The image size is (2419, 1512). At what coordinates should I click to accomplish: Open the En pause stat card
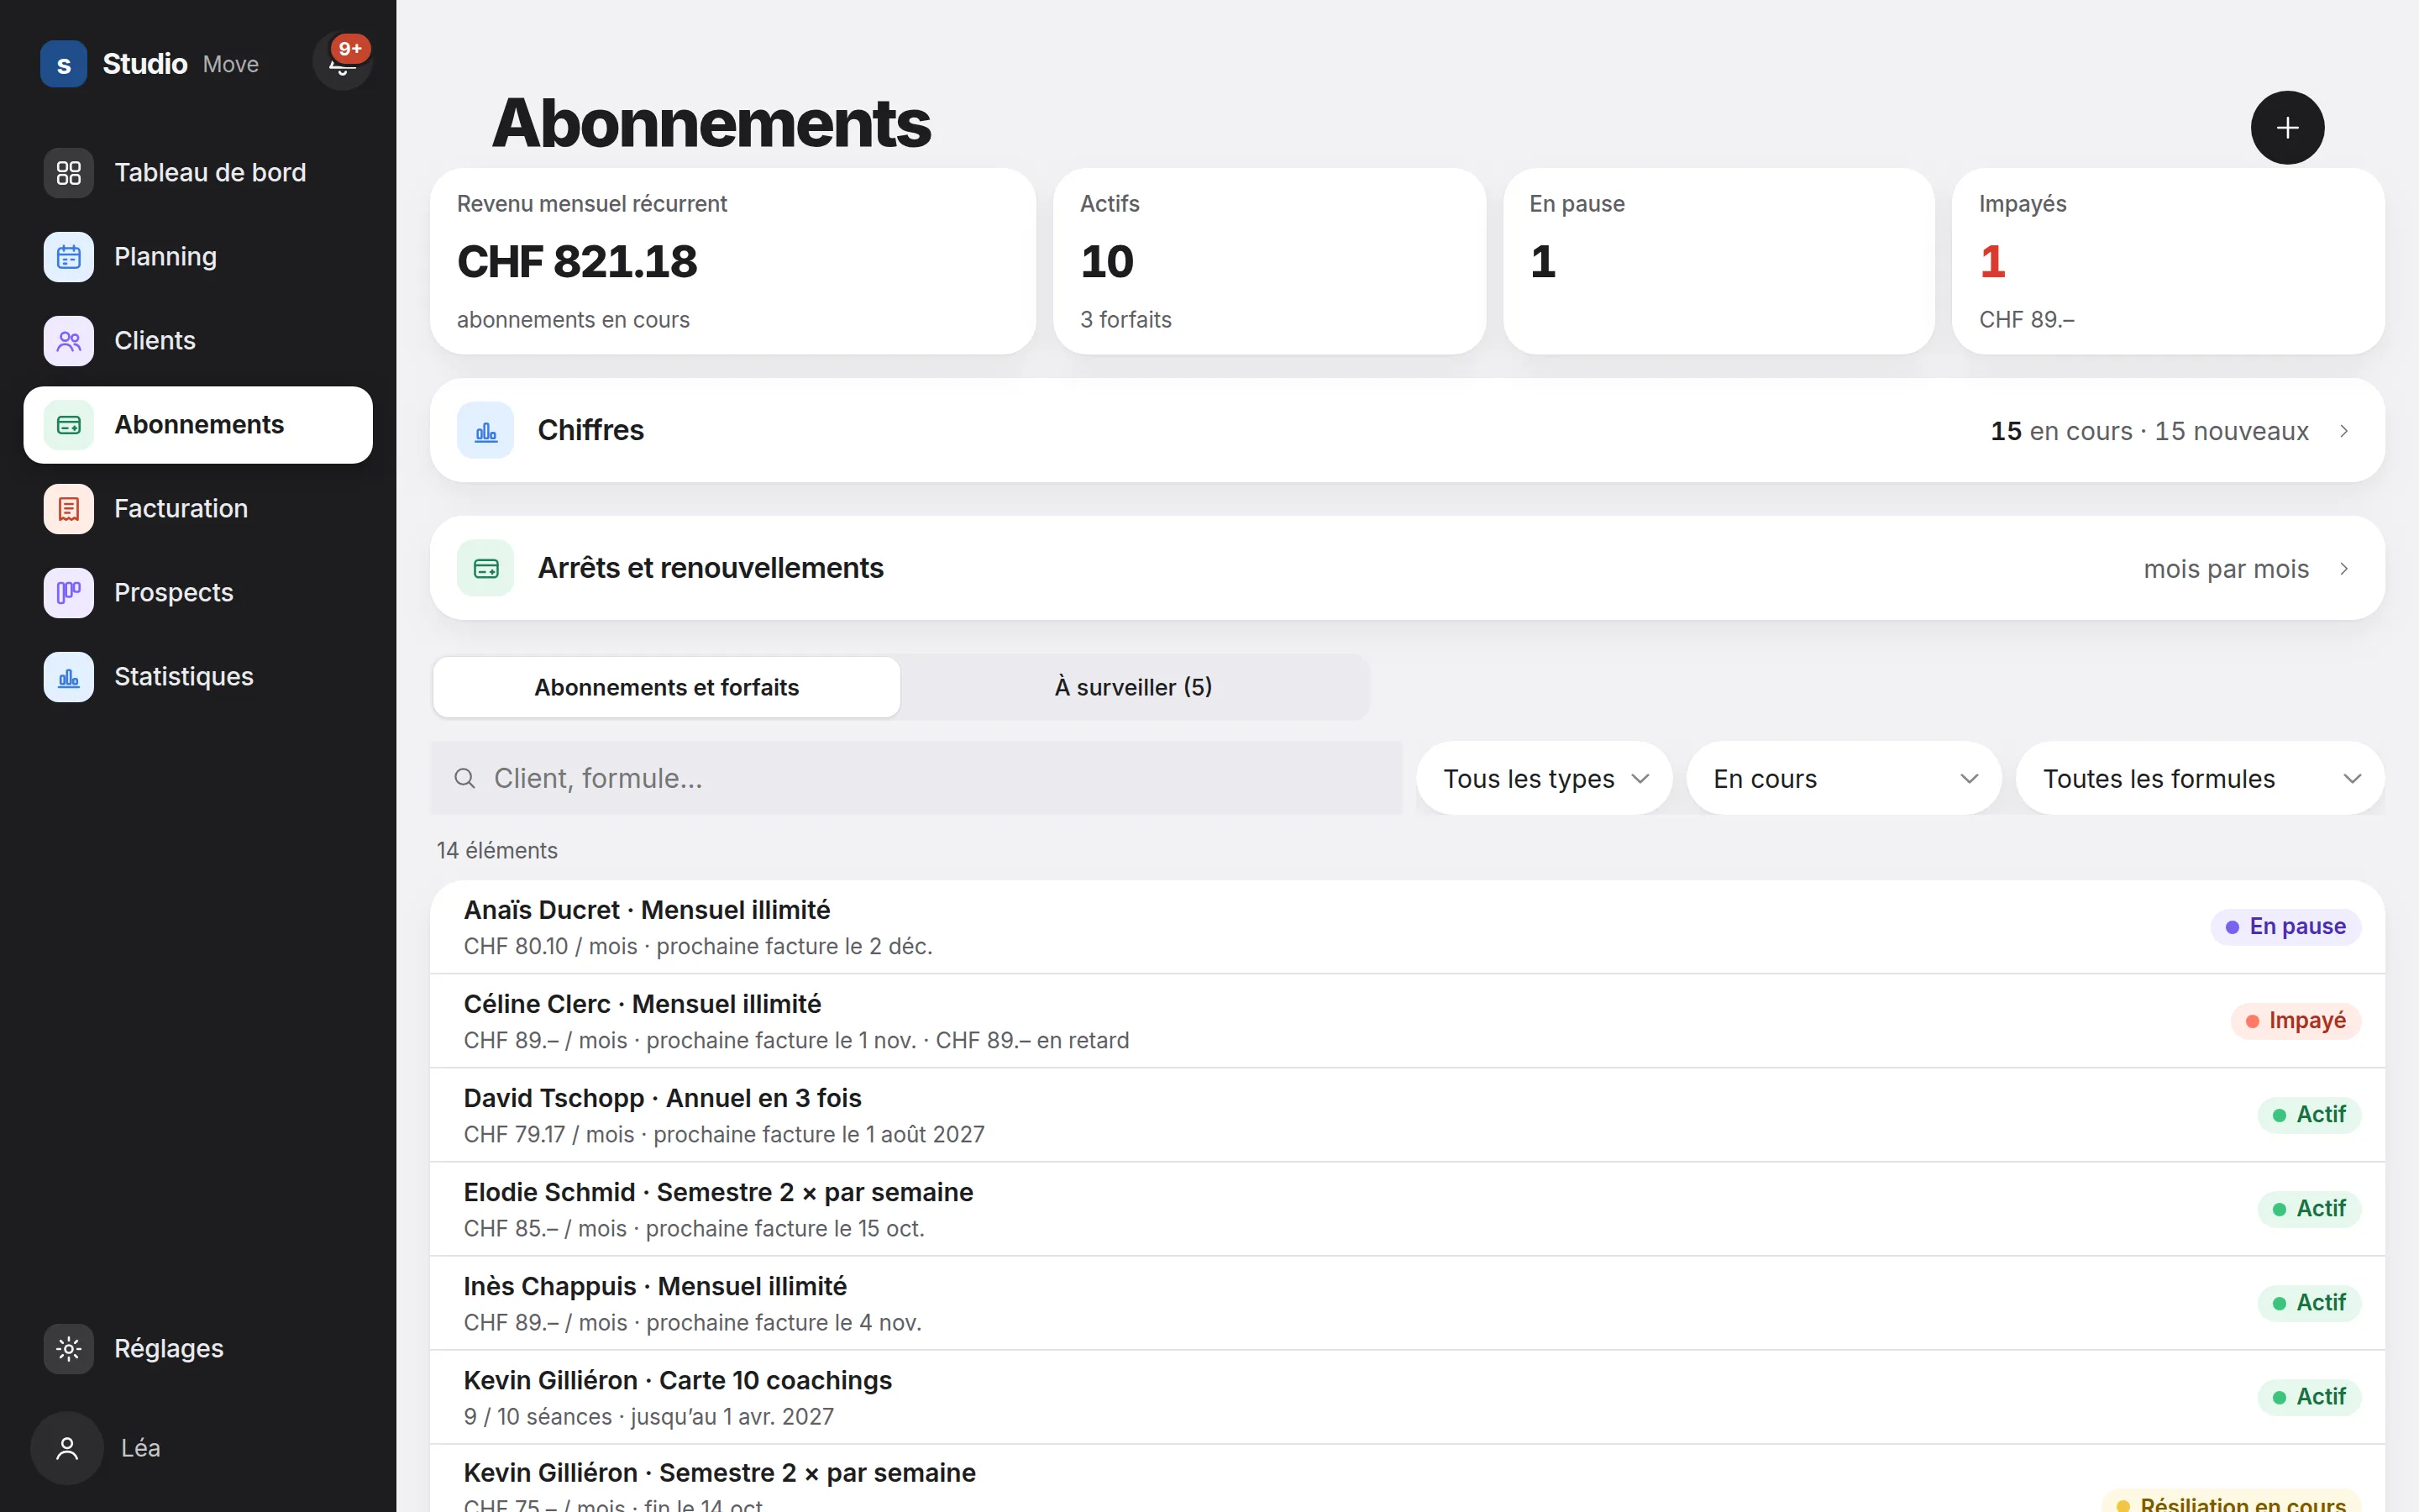(x=1718, y=261)
